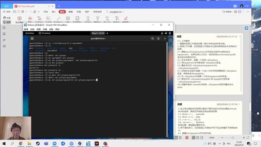This screenshot has height=147, width=261.
Task: Open the 页面 ribbon tab
Action: tap(79, 12)
